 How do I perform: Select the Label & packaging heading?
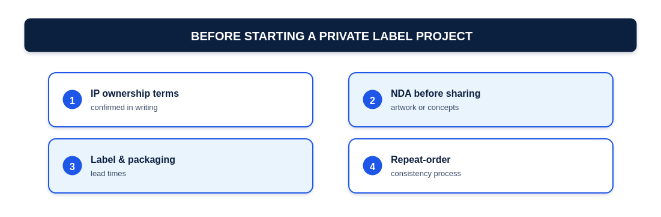pyautogui.click(x=133, y=160)
